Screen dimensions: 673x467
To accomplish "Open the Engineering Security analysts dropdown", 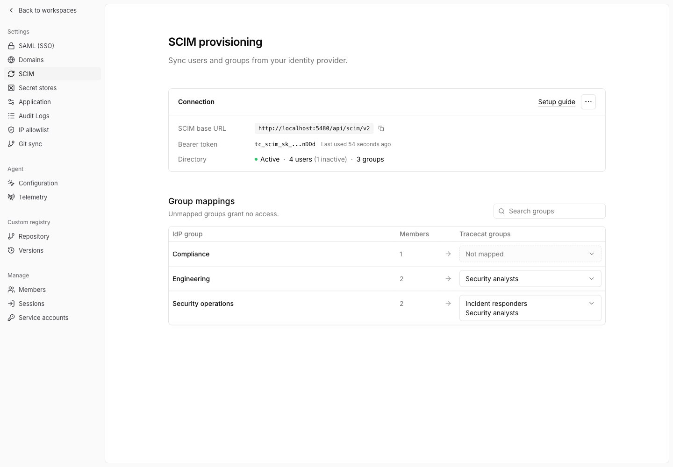I will pyautogui.click(x=530, y=279).
